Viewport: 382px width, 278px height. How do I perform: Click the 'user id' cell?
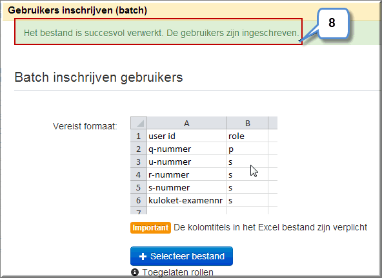point(186,136)
